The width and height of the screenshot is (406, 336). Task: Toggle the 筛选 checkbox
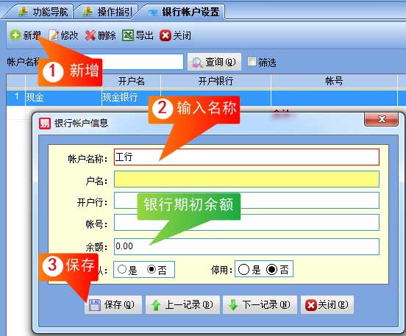[x=252, y=62]
